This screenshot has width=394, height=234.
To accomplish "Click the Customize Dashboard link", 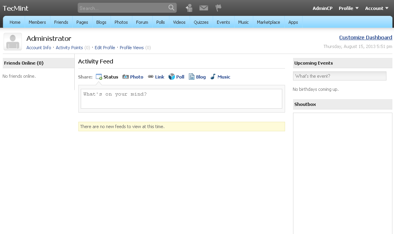I will point(365,38).
